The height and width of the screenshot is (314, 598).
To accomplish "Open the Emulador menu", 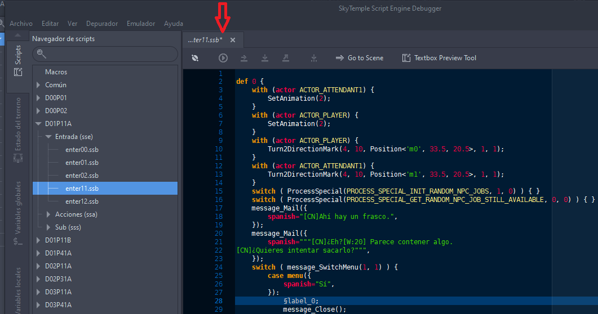I will [141, 24].
